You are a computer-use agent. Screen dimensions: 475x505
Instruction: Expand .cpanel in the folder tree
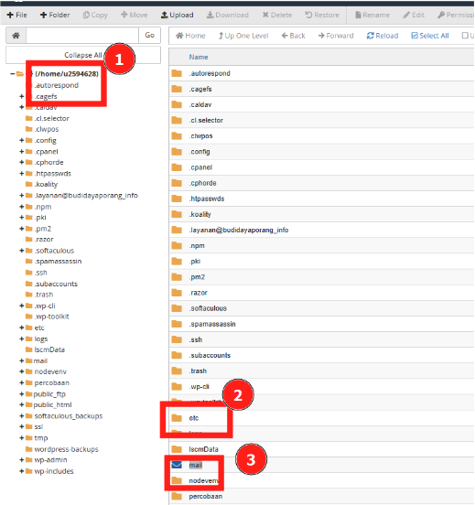(x=22, y=151)
